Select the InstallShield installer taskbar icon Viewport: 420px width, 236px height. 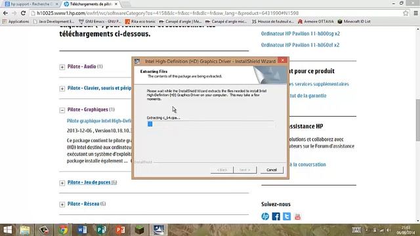159,230
